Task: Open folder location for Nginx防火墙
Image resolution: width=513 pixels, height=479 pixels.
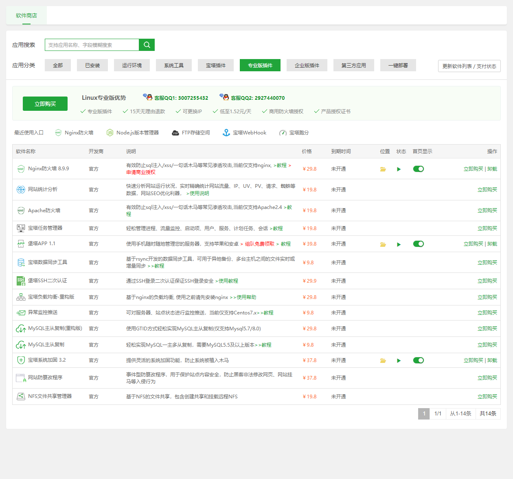Action: point(383,169)
